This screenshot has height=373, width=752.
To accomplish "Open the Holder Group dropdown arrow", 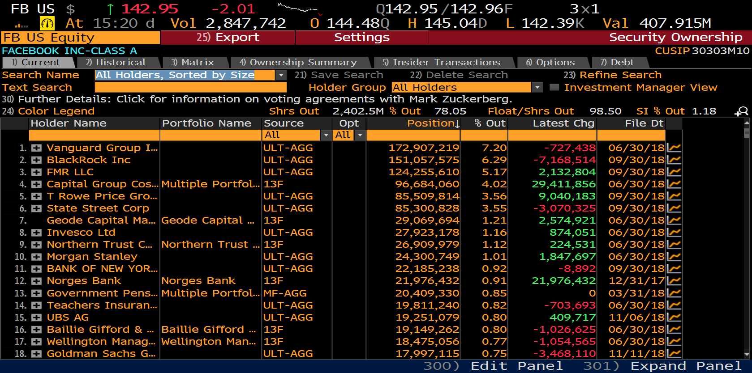I will [537, 88].
